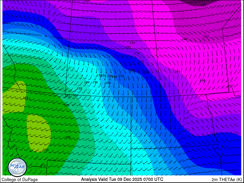
Task: Click the 264 contour label
Action: (185, 39)
